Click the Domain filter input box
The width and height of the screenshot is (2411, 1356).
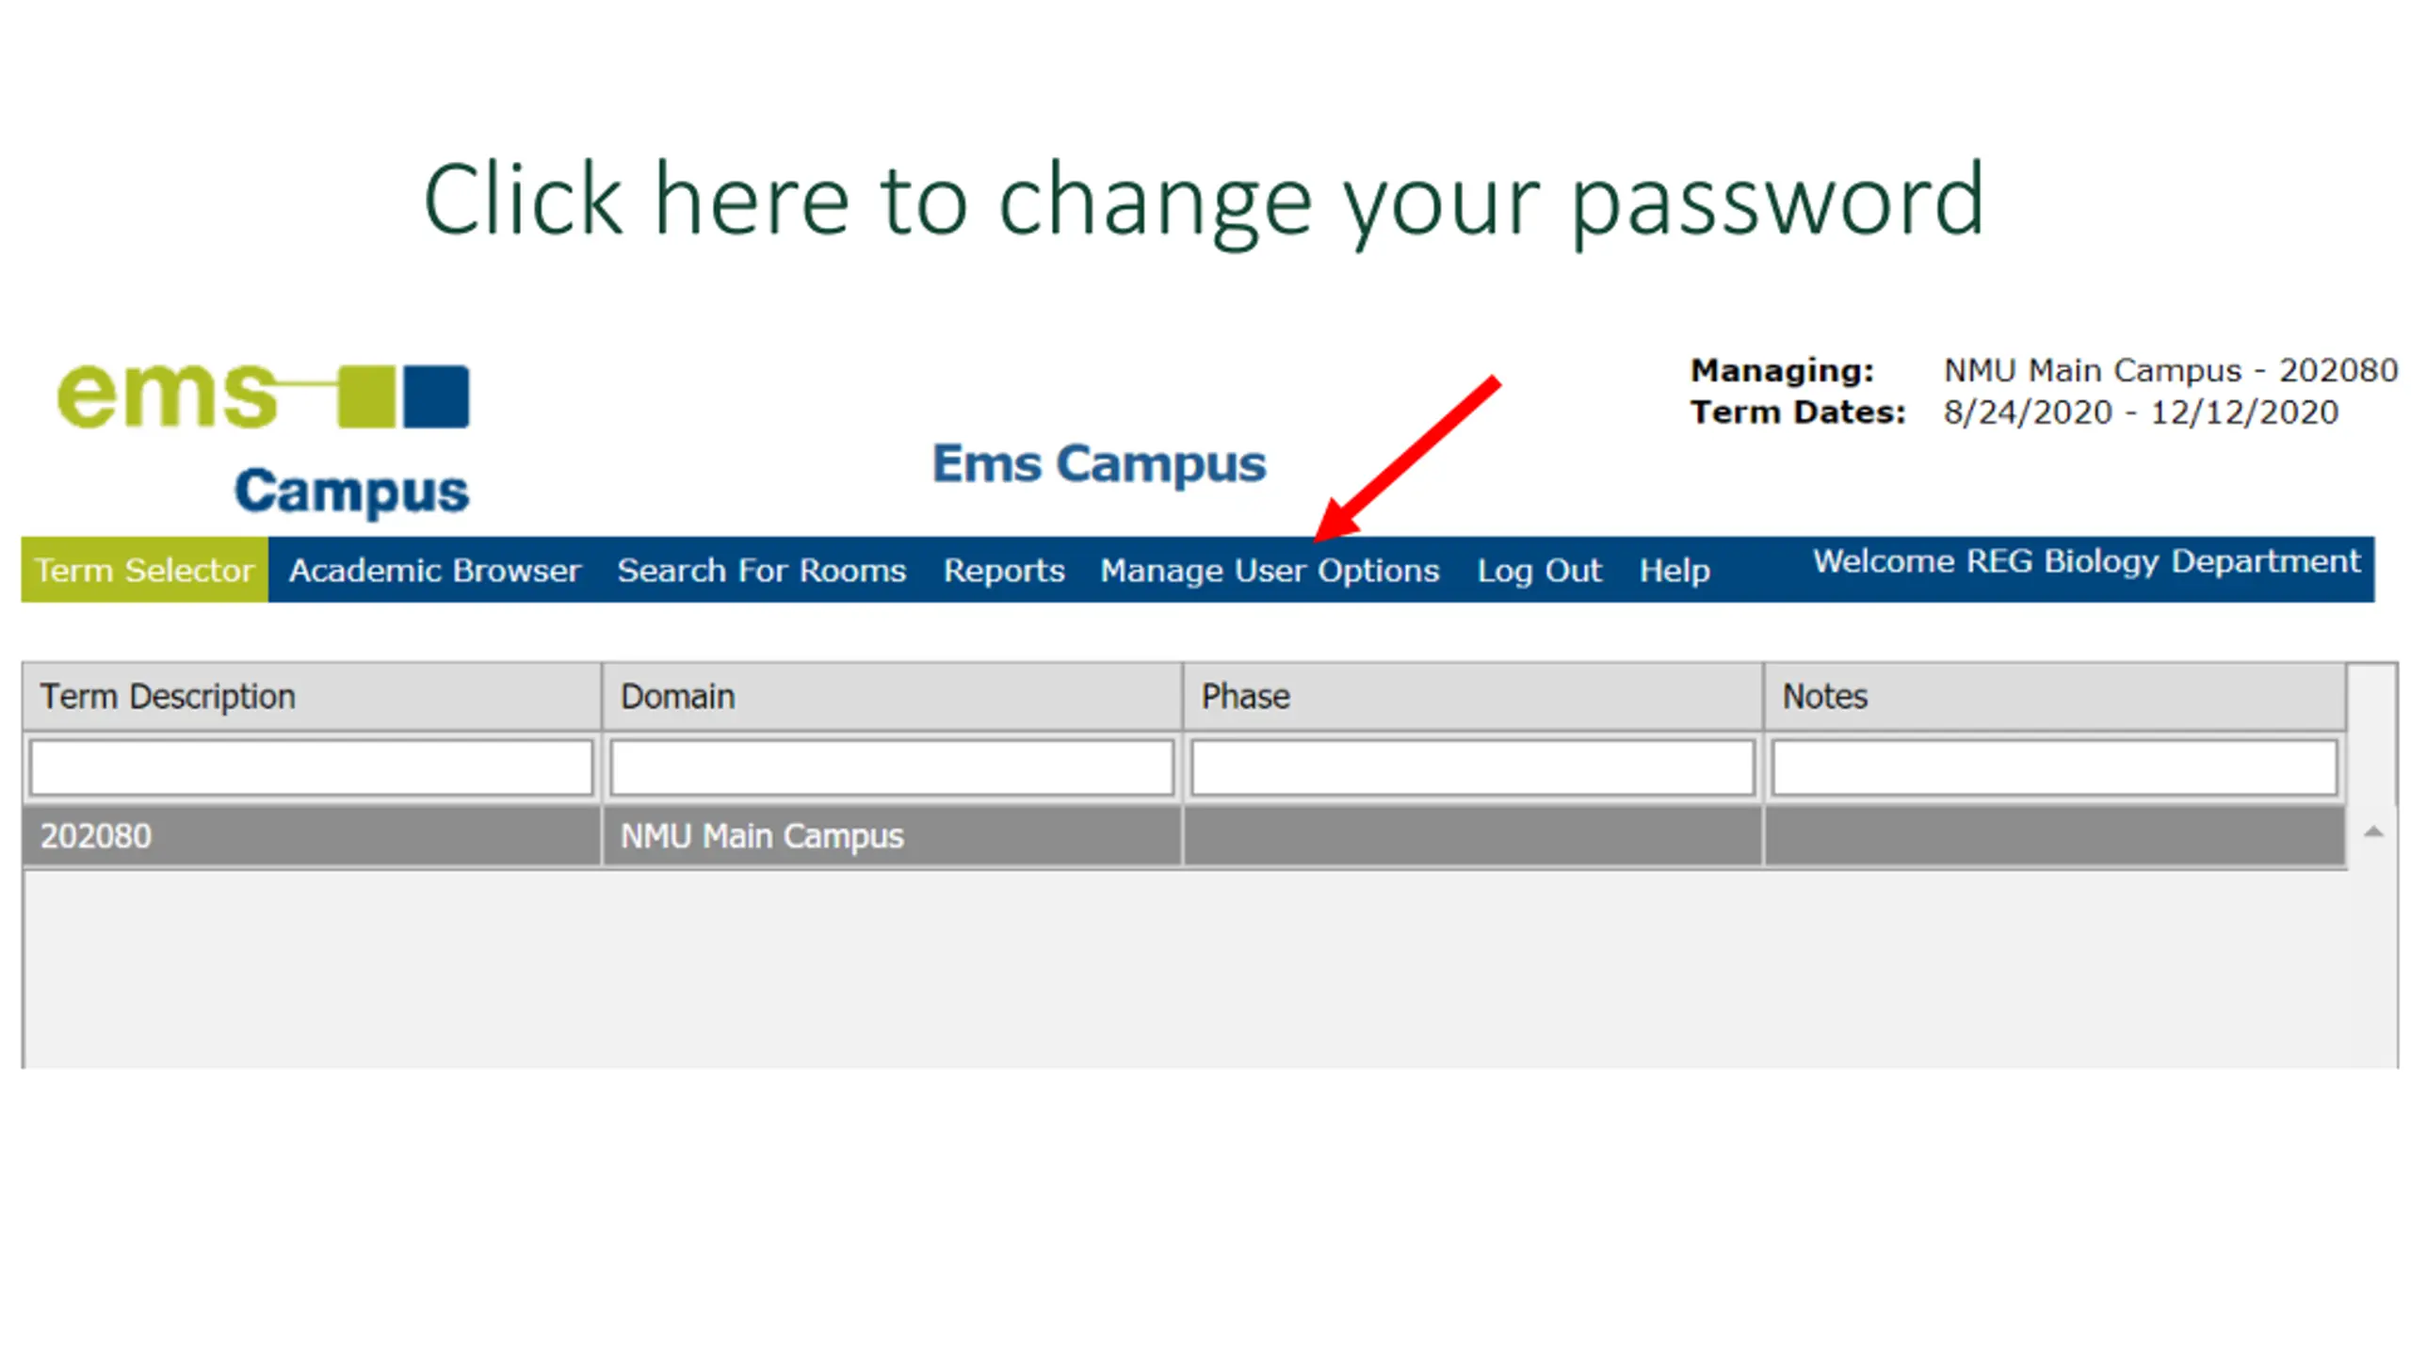pyautogui.click(x=892, y=767)
